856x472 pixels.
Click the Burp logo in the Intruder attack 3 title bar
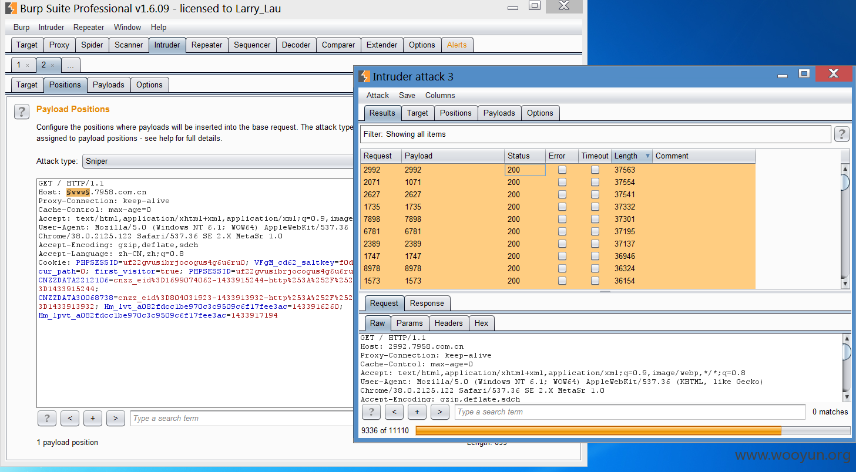[364, 76]
